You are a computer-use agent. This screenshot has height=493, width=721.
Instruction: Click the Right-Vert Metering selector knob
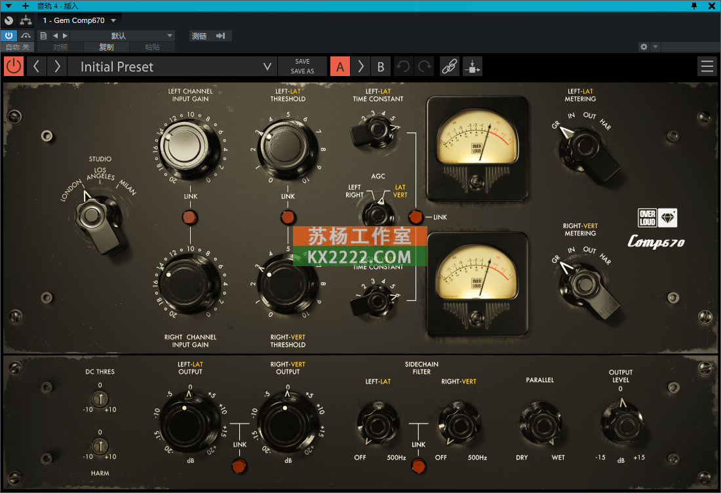tap(589, 288)
